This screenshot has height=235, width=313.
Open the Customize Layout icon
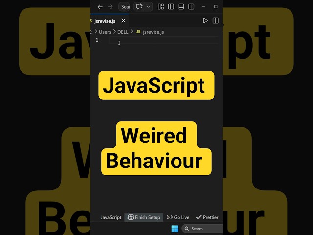(x=161, y=7)
